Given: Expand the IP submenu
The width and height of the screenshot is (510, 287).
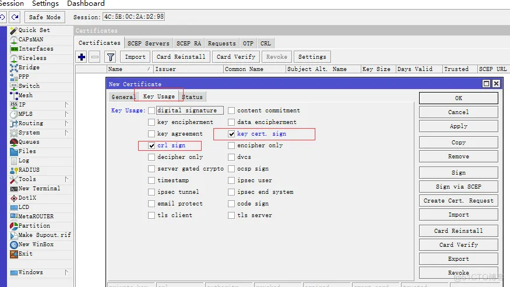Looking at the screenshot, I should (66, 105).
